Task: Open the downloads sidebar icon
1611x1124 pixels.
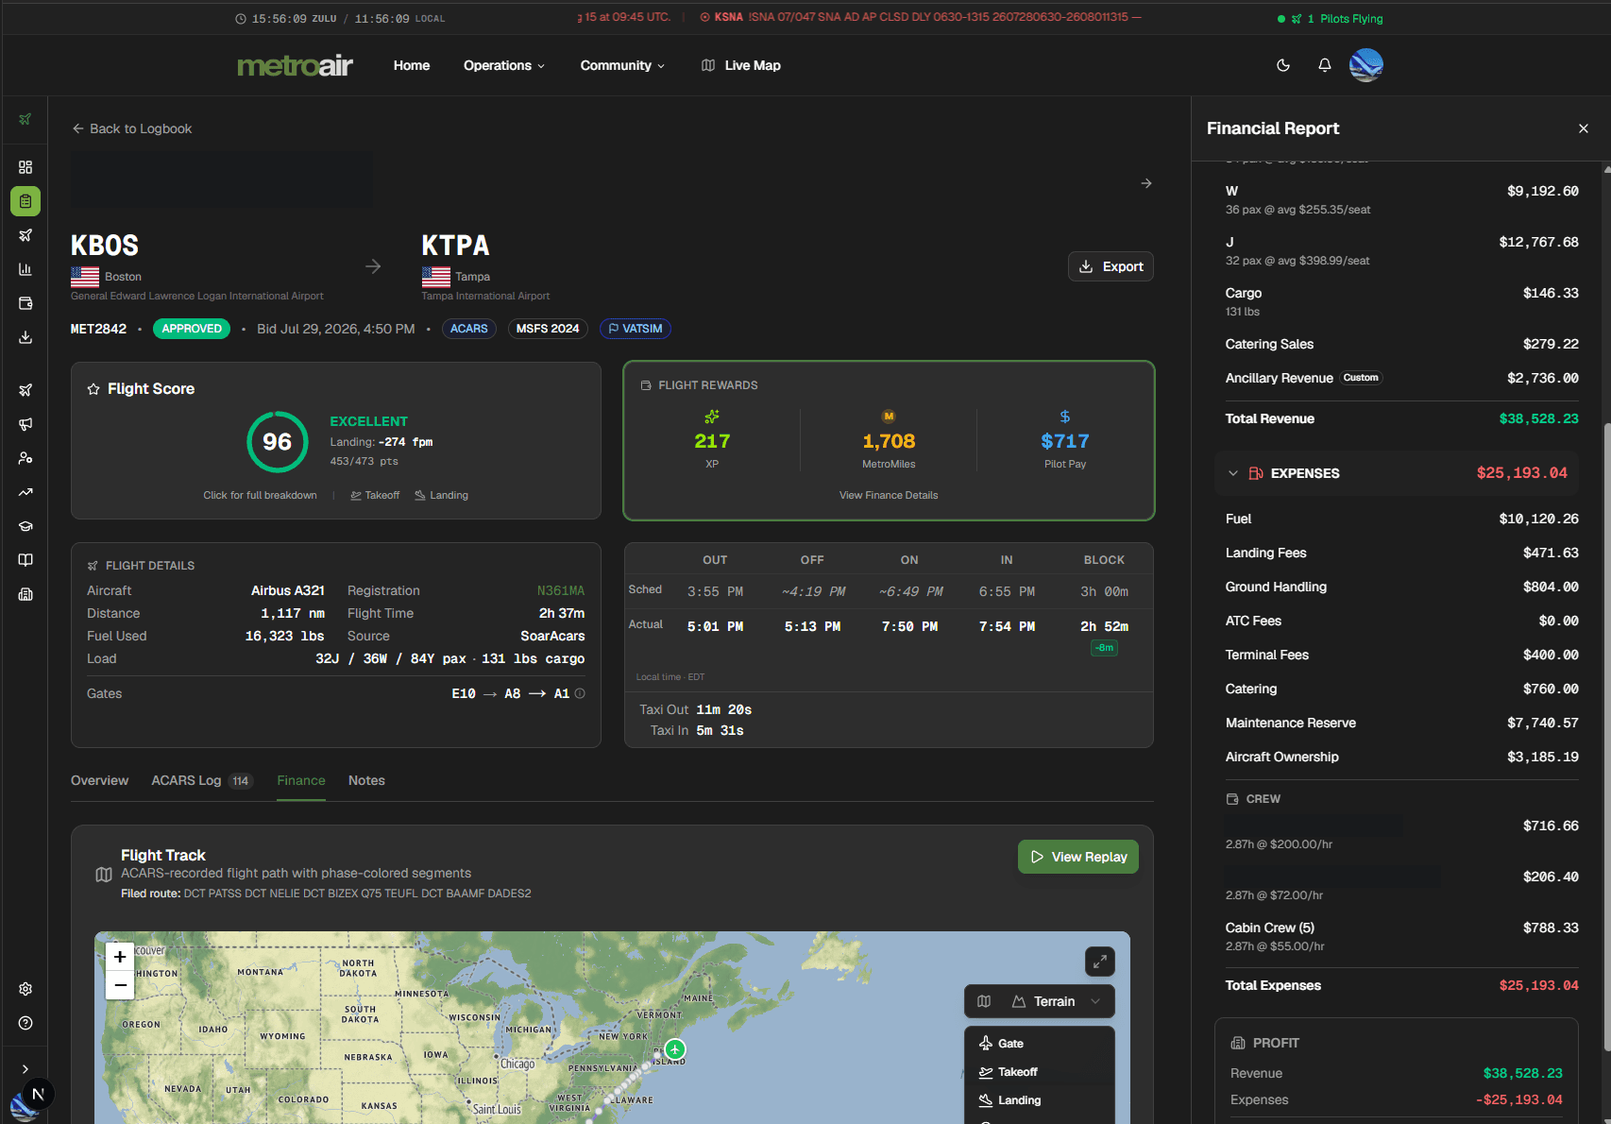Action: click(x=25, y=337)
